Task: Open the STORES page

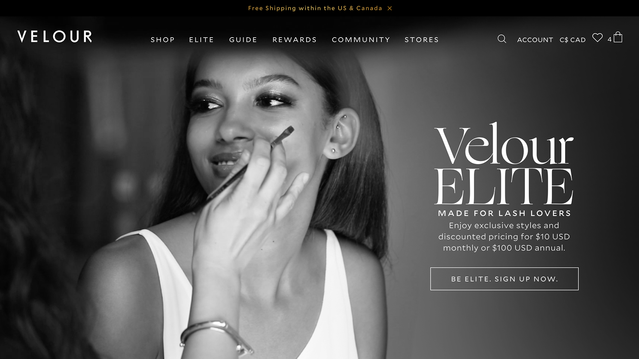Action: pos(422,40)
